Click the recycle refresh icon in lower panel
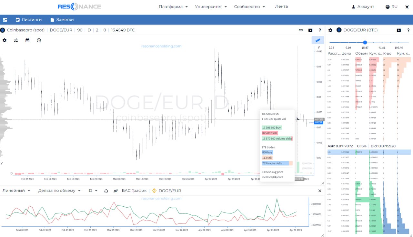Image resolution: width=413 pixels, height=237 pixels. pos(106,191)
